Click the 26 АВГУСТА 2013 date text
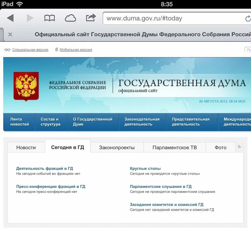 (222, 101)
